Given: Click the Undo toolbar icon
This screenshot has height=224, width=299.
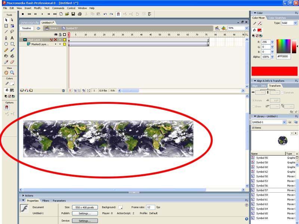Looking at the screenshot, I should [x=105, y=14].
